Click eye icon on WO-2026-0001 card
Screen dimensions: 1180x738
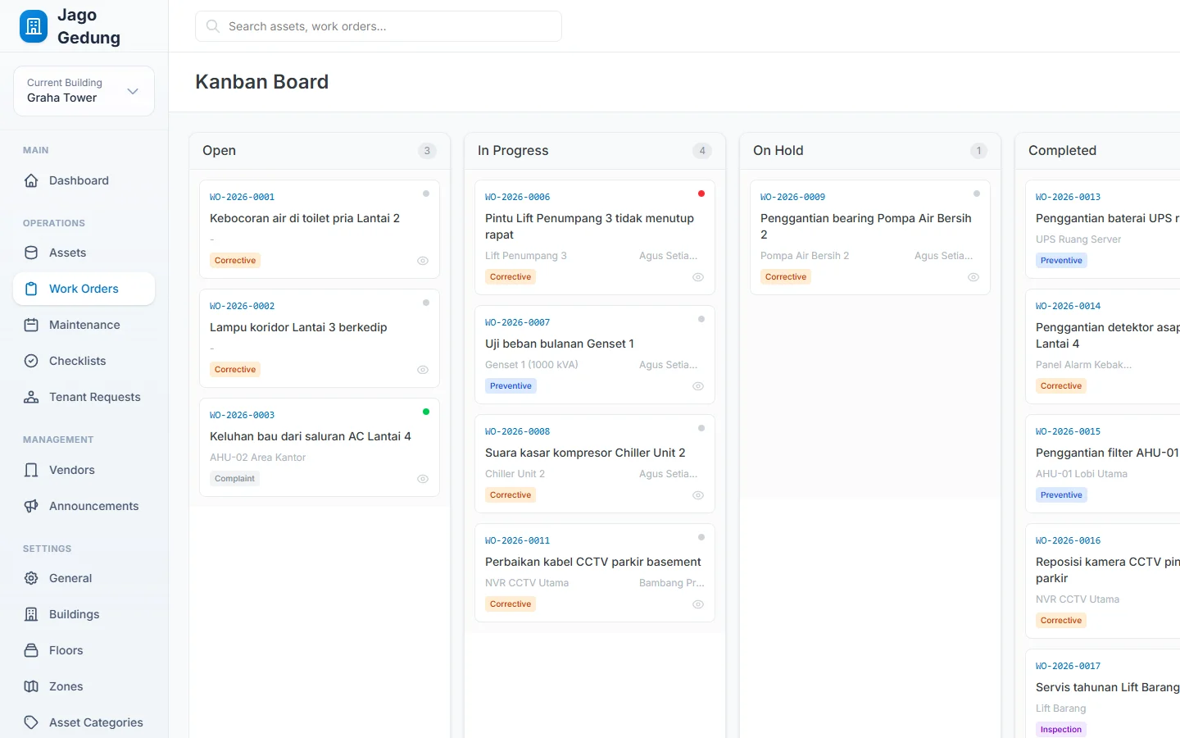tap(423, 261)
